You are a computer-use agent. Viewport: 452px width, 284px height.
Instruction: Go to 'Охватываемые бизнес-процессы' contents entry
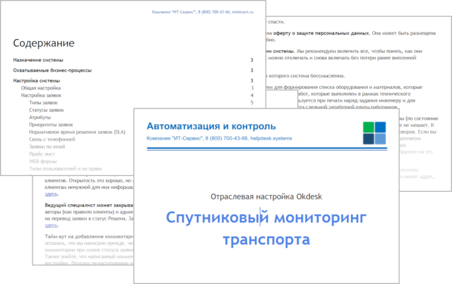[52, 70]
